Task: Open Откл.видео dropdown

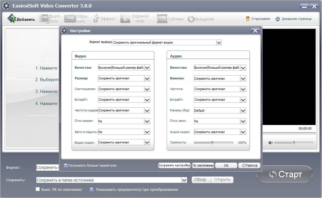Action: [147, 121]
